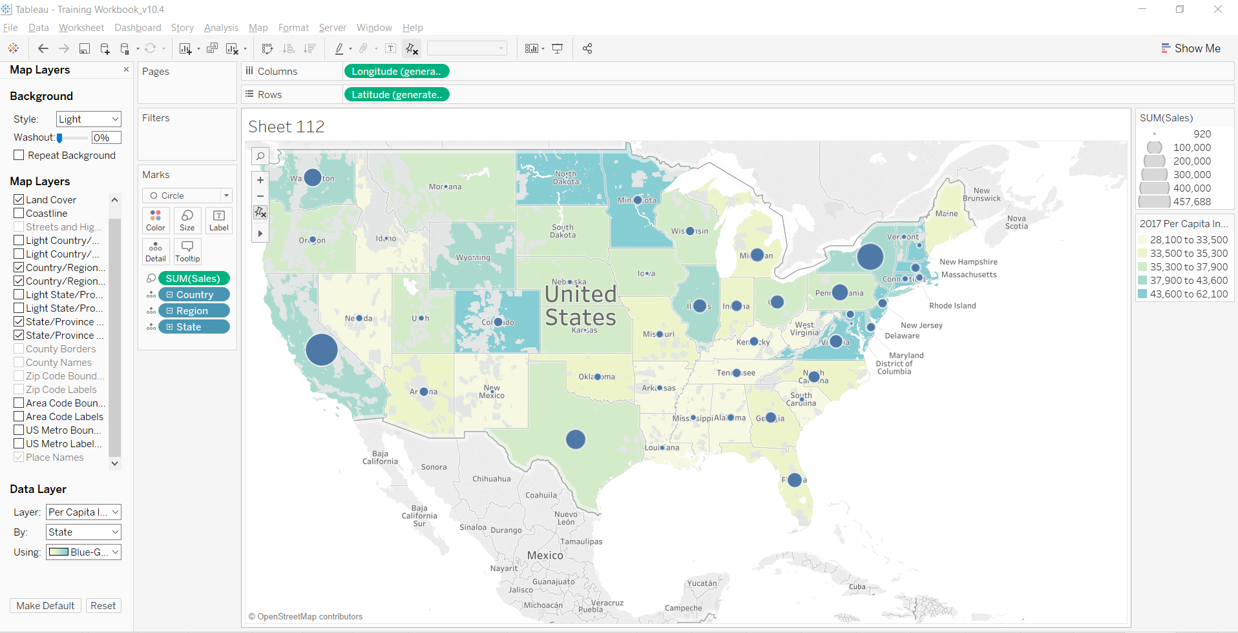Screen dimensions: 1238x633
Task: Open the Map menu
Action: [258, 28]
